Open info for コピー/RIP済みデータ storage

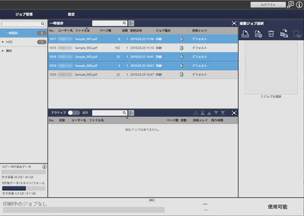coord(44,167)
